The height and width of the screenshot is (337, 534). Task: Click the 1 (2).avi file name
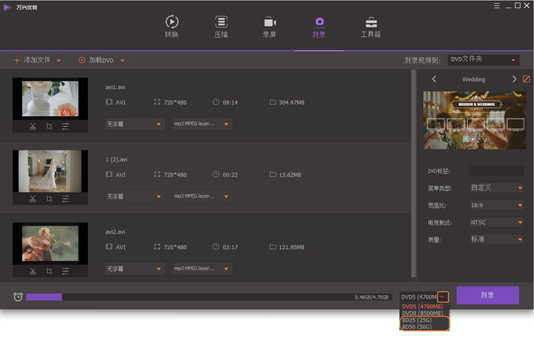tap(116, 159)
